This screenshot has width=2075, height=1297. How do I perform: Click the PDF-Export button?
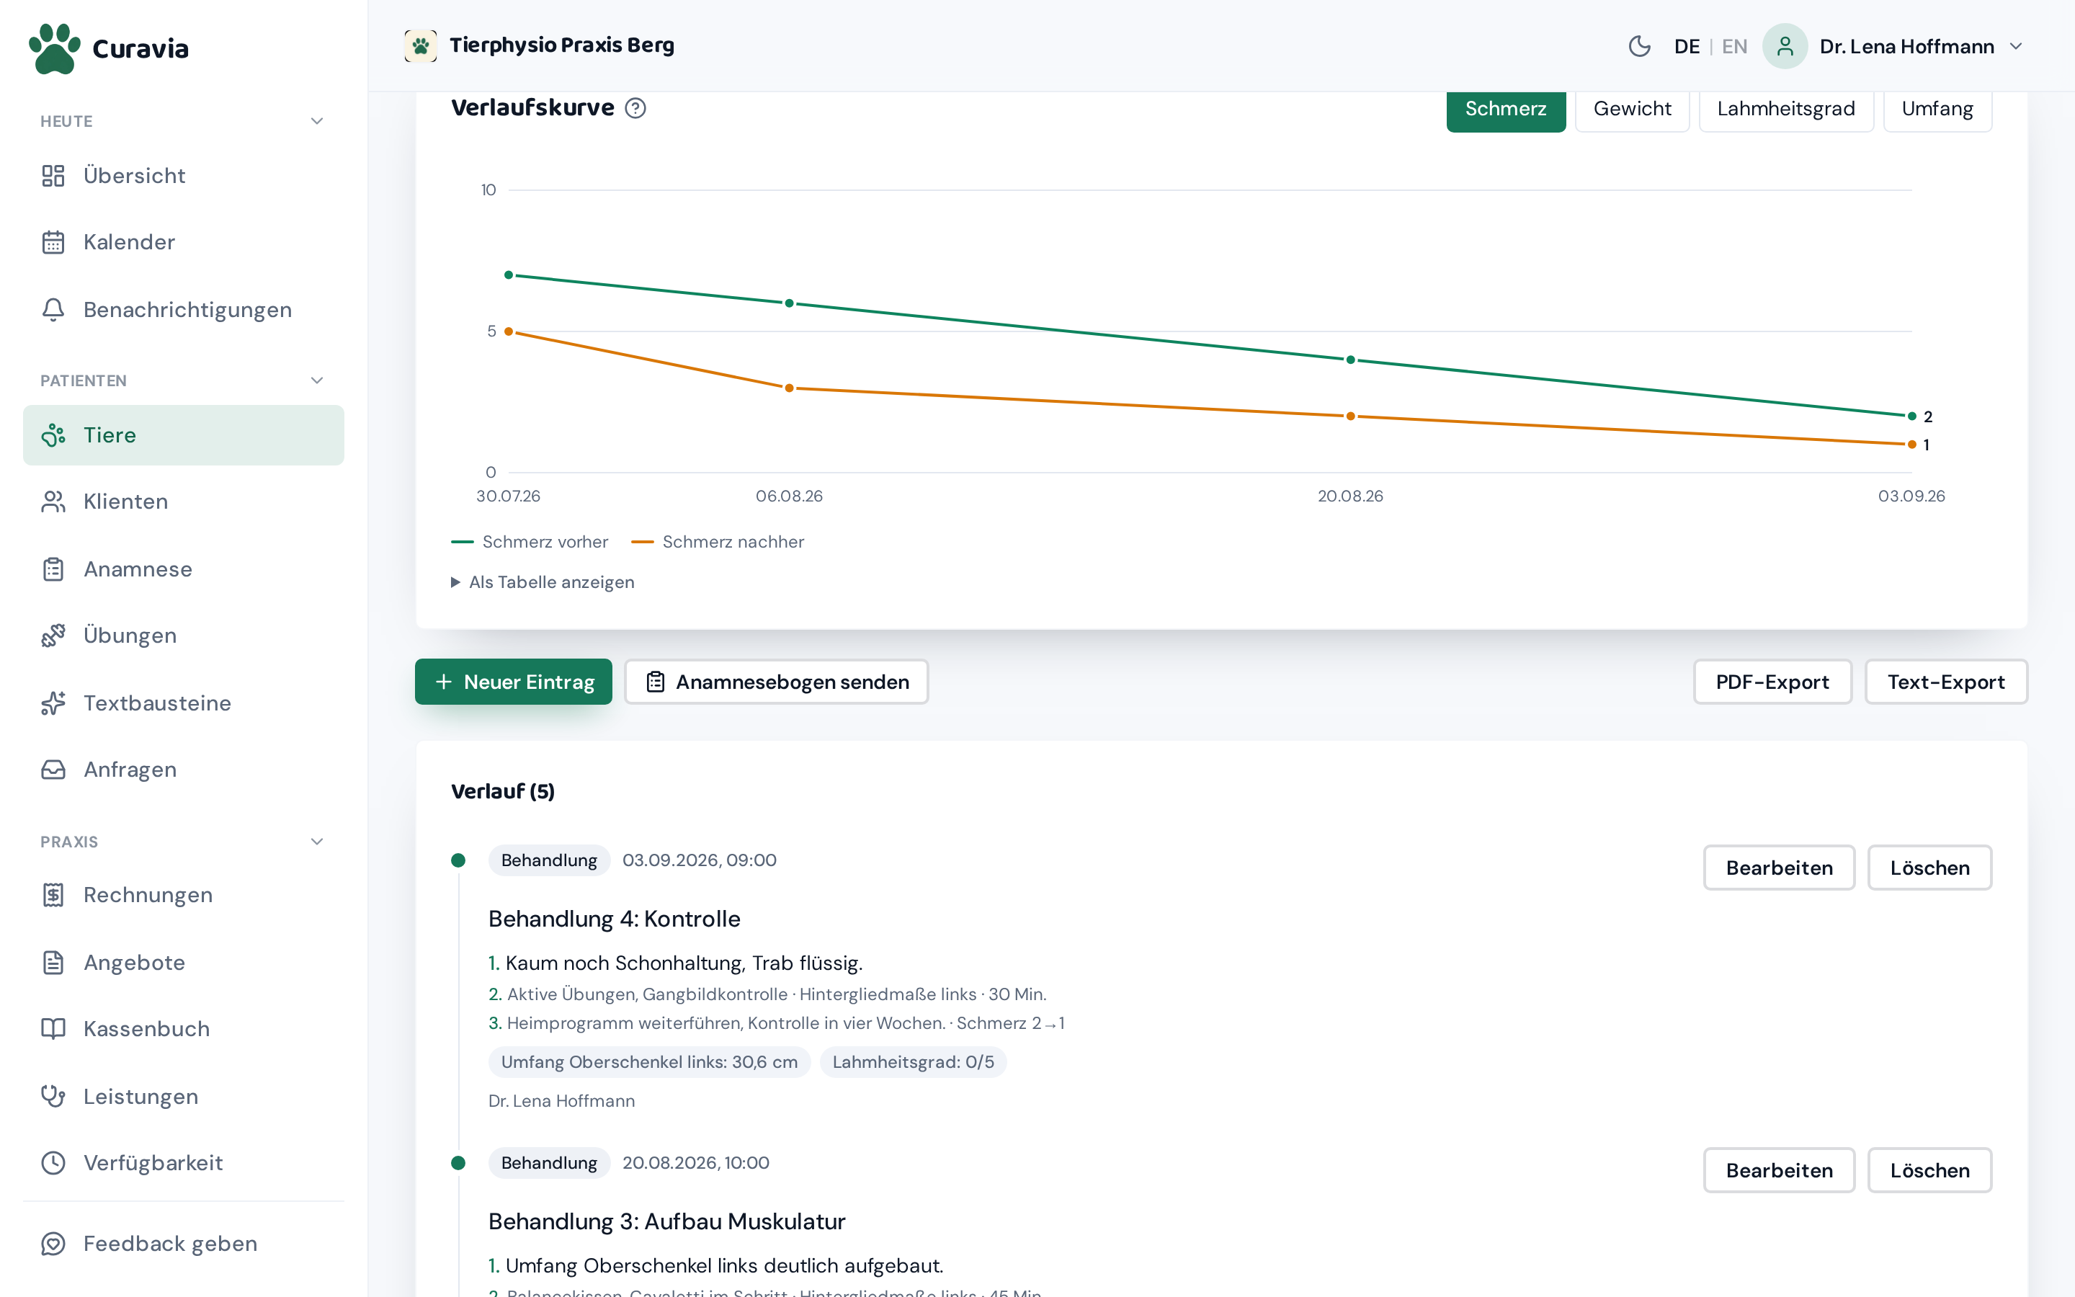click(x=1772, y=682)
